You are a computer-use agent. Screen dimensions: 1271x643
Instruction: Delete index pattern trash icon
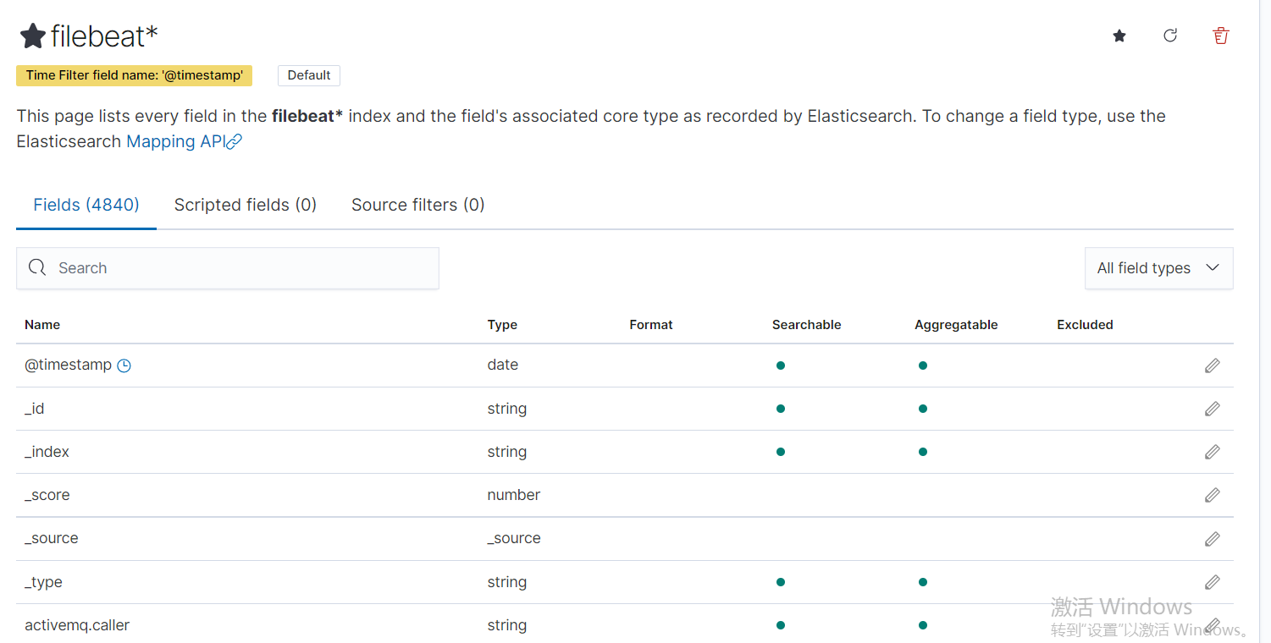1220,36
